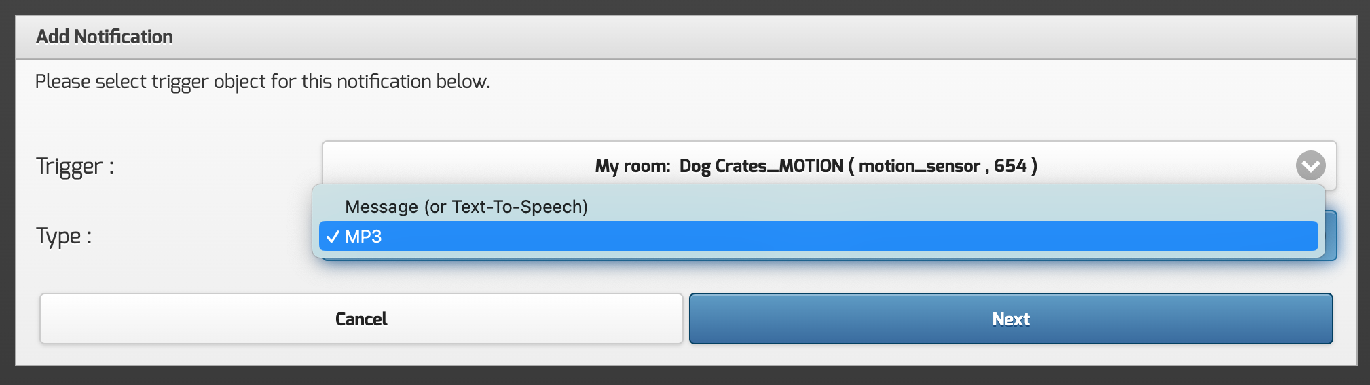This screenshot has height=385, width=1370.
Task: Click the highlighted blue MP3 row
Action: pyautogui.click(x=815, y=237)
